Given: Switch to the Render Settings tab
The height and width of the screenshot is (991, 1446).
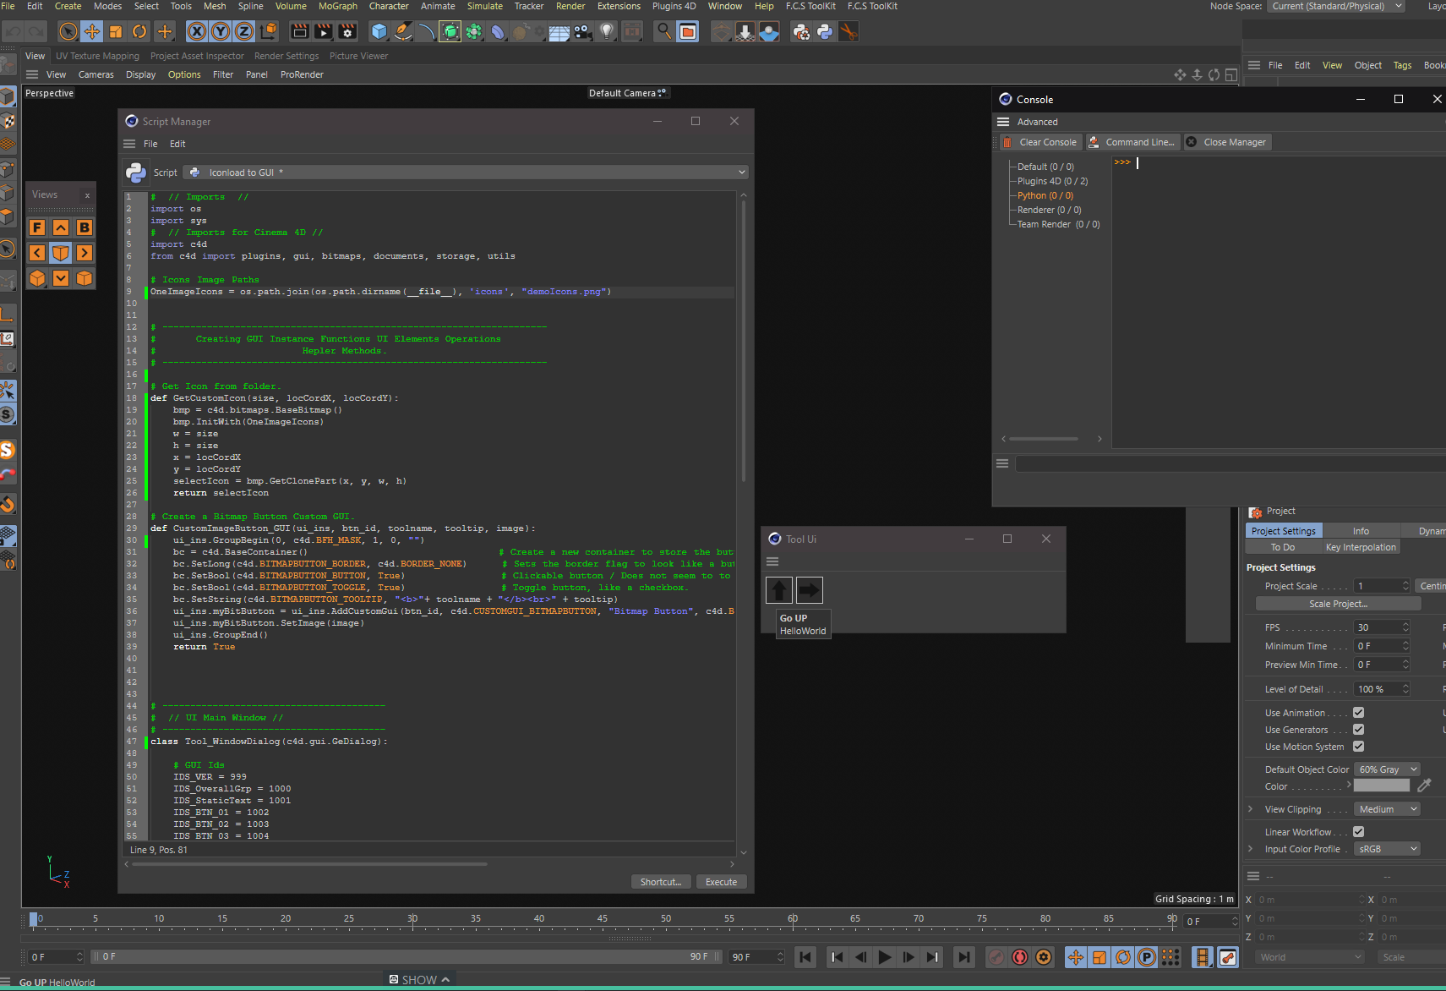Looking at the screenshot, I should point(286,56).
